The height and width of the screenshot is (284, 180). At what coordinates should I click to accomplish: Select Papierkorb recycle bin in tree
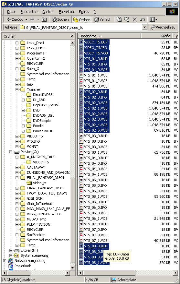23,266
